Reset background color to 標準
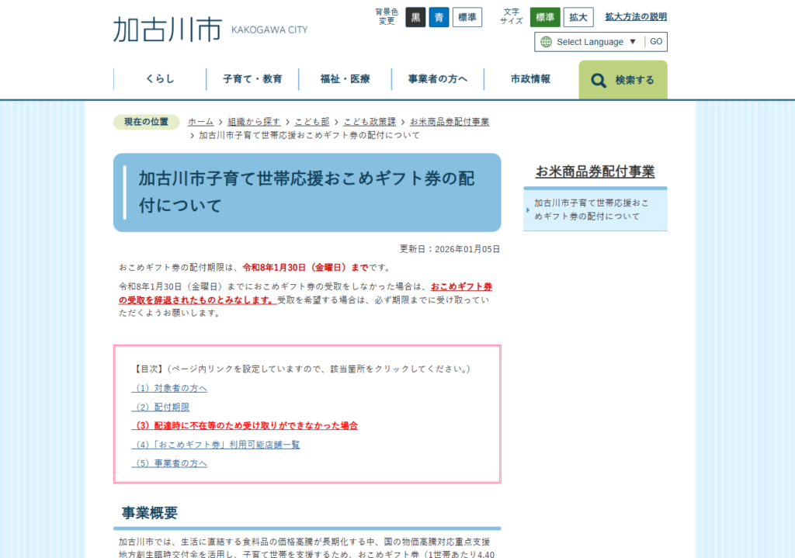 pos(467,16)
